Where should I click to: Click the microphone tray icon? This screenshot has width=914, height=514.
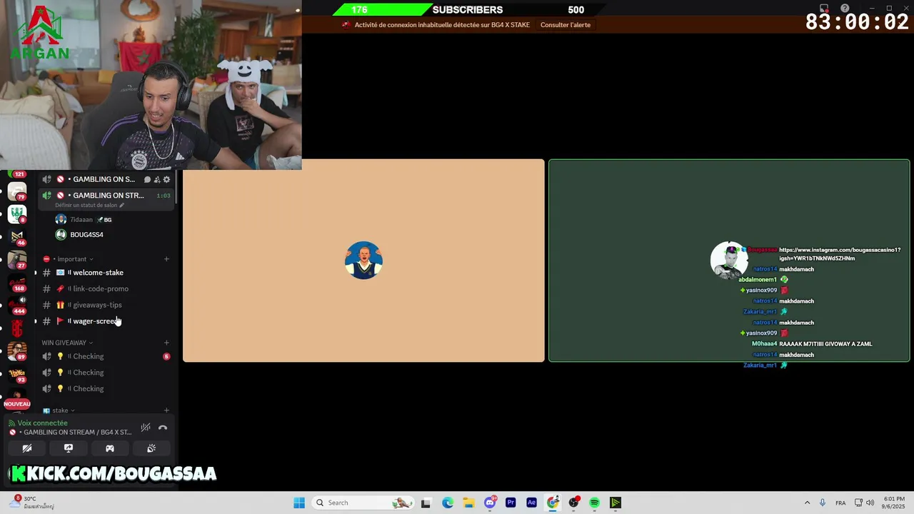(823, 503)
